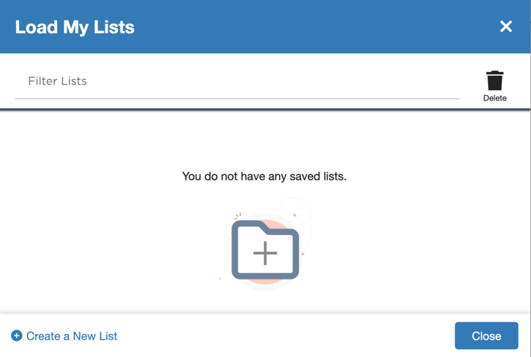Click the gray plus inside the folder
The image size is (531, 357).
265,253
